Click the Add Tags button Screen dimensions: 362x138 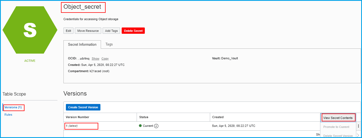111,31
